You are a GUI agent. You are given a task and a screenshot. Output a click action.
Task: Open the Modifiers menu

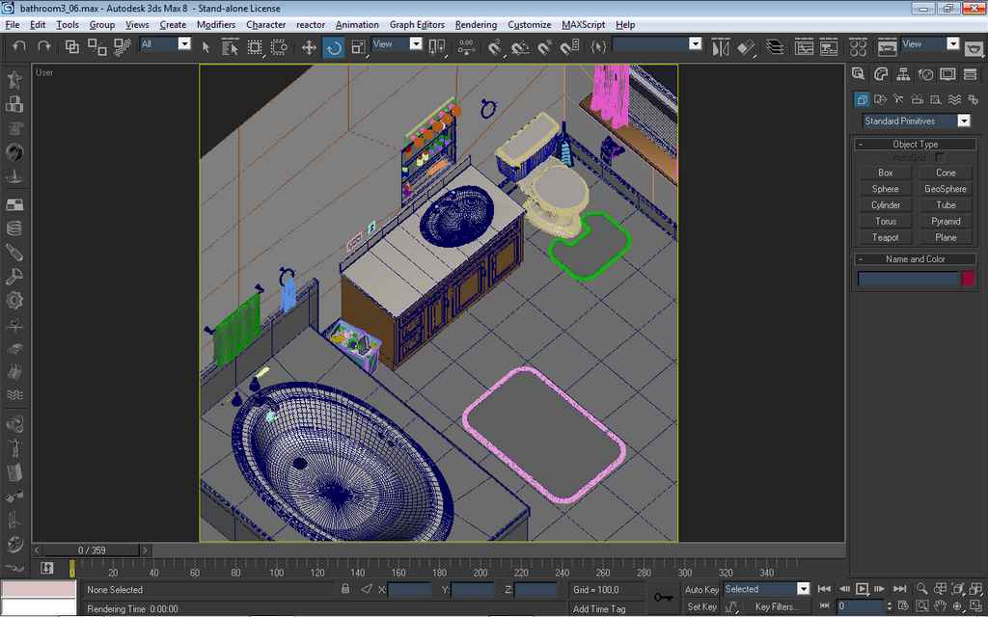(215, 24)
